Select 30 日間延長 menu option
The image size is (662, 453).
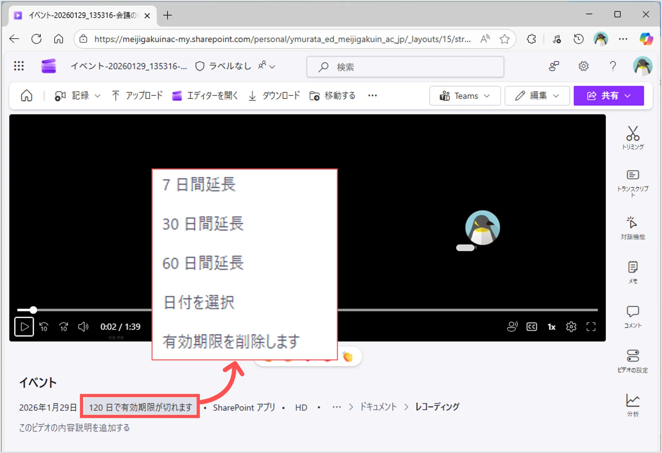pos(203,224)
